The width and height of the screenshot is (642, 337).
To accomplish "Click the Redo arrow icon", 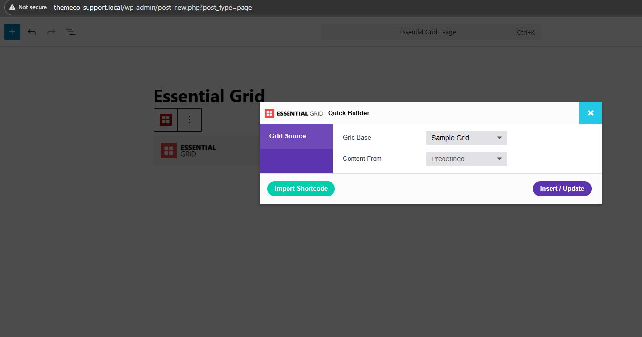I will point(51,32).
